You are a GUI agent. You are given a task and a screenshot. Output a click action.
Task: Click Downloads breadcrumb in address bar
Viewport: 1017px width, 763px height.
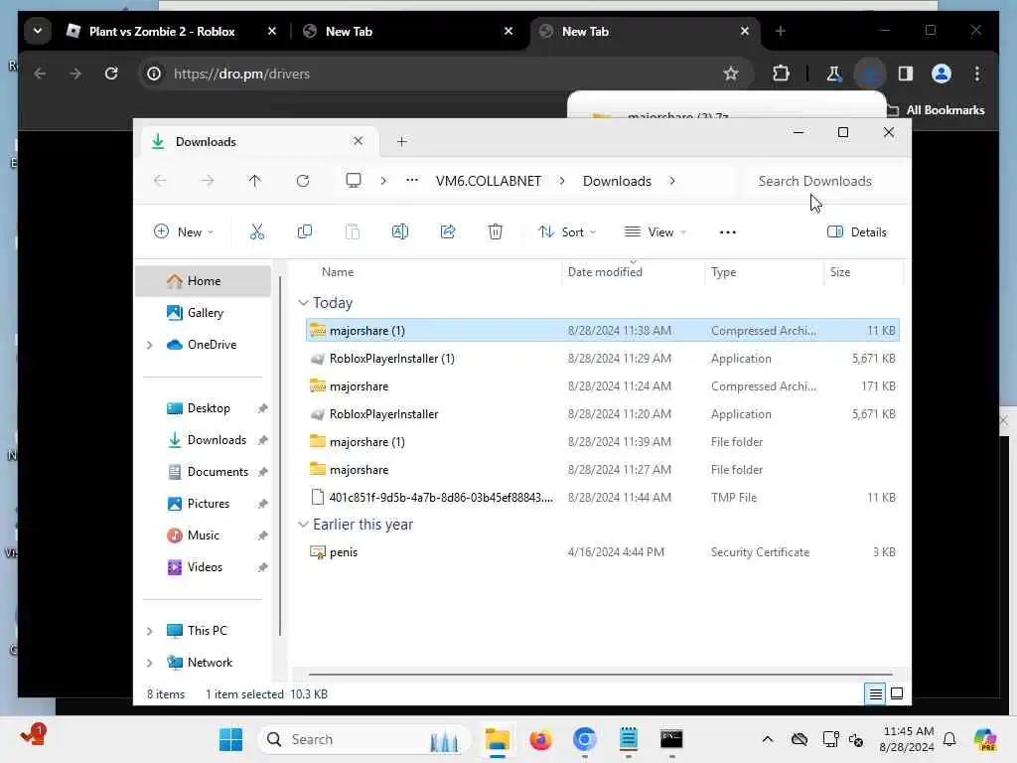pyautogui.click(x=617, y=181)
